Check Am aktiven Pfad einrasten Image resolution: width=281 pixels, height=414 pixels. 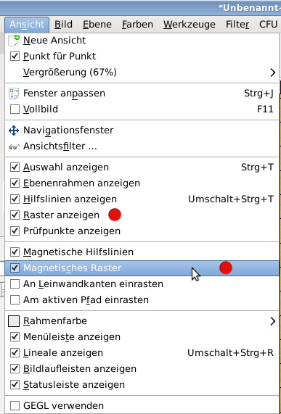click(x=15, y=300)
